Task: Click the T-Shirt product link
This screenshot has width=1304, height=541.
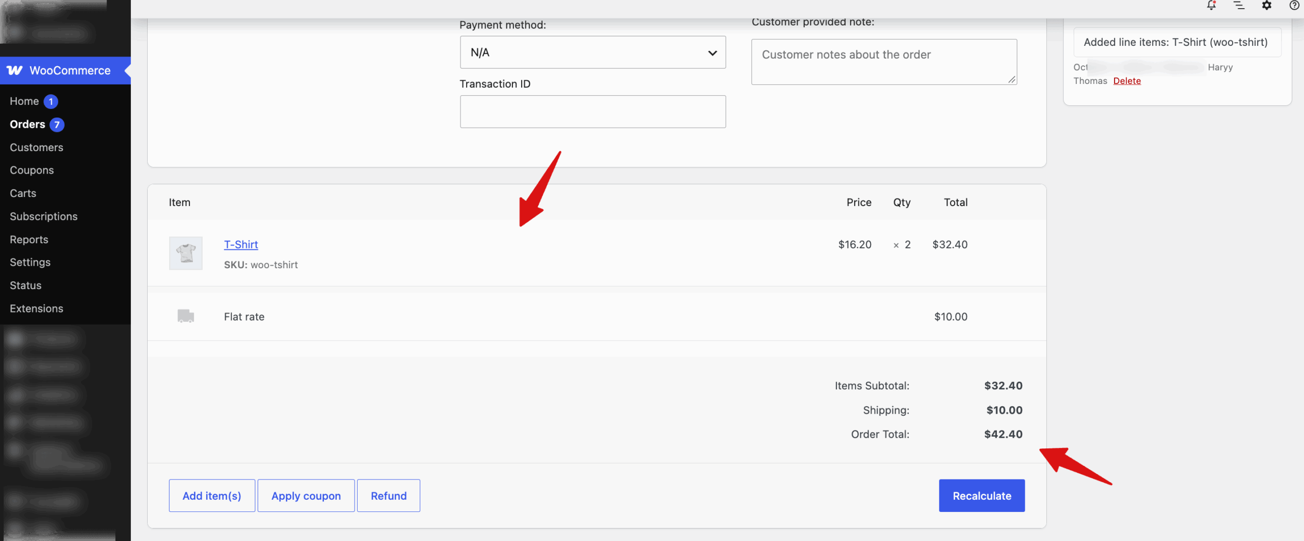Action: 241,244
